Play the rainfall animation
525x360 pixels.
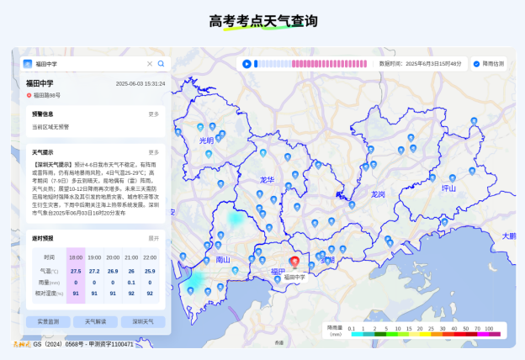click(247, 64)
